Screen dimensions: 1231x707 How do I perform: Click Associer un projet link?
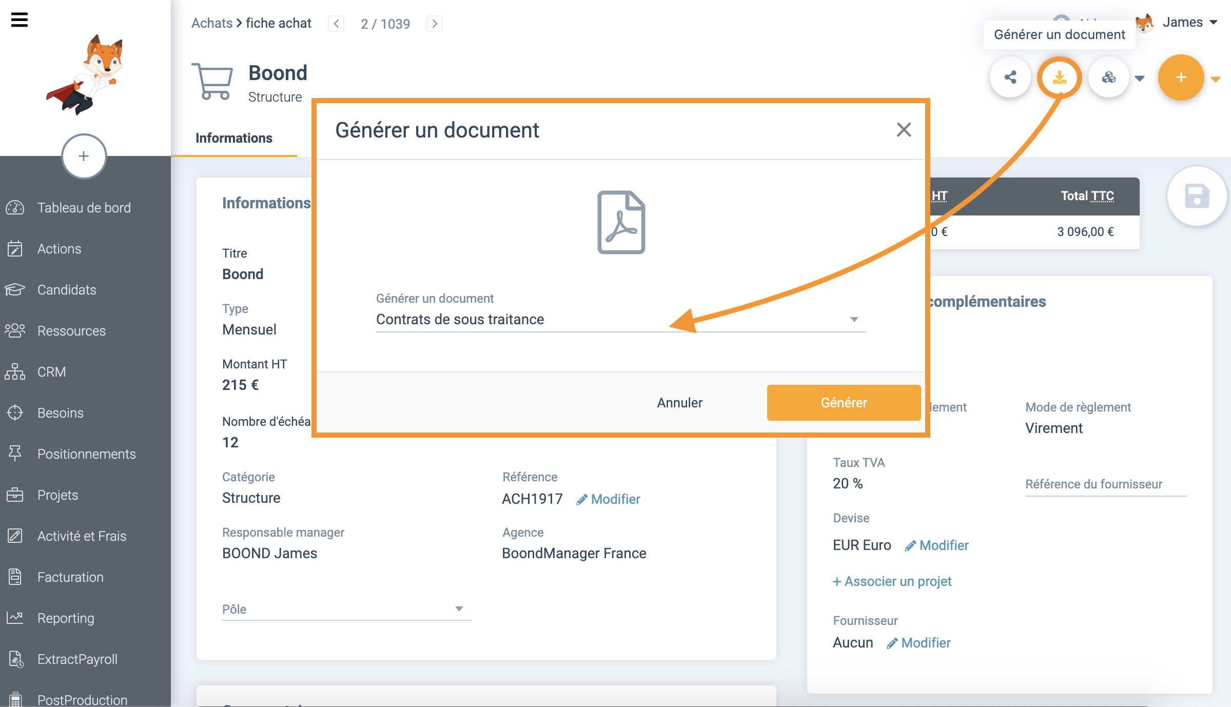(892, 581)
